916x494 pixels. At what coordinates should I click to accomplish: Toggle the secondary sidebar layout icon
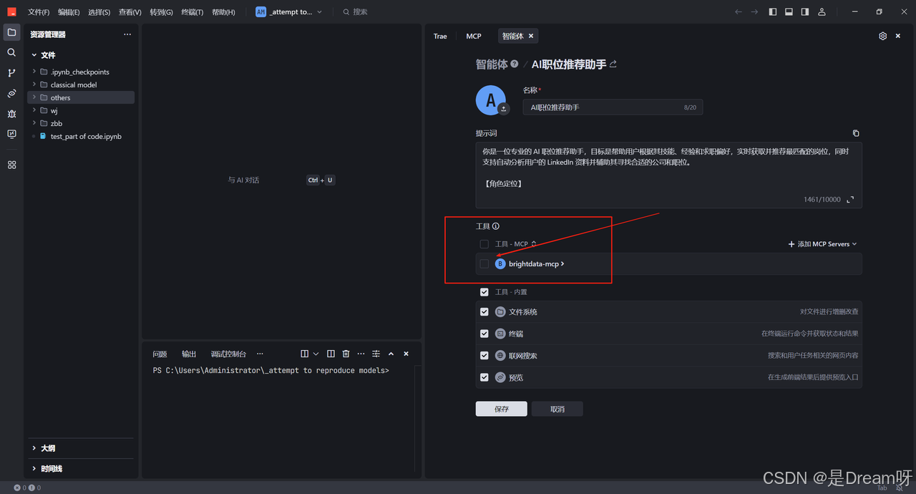805,12
